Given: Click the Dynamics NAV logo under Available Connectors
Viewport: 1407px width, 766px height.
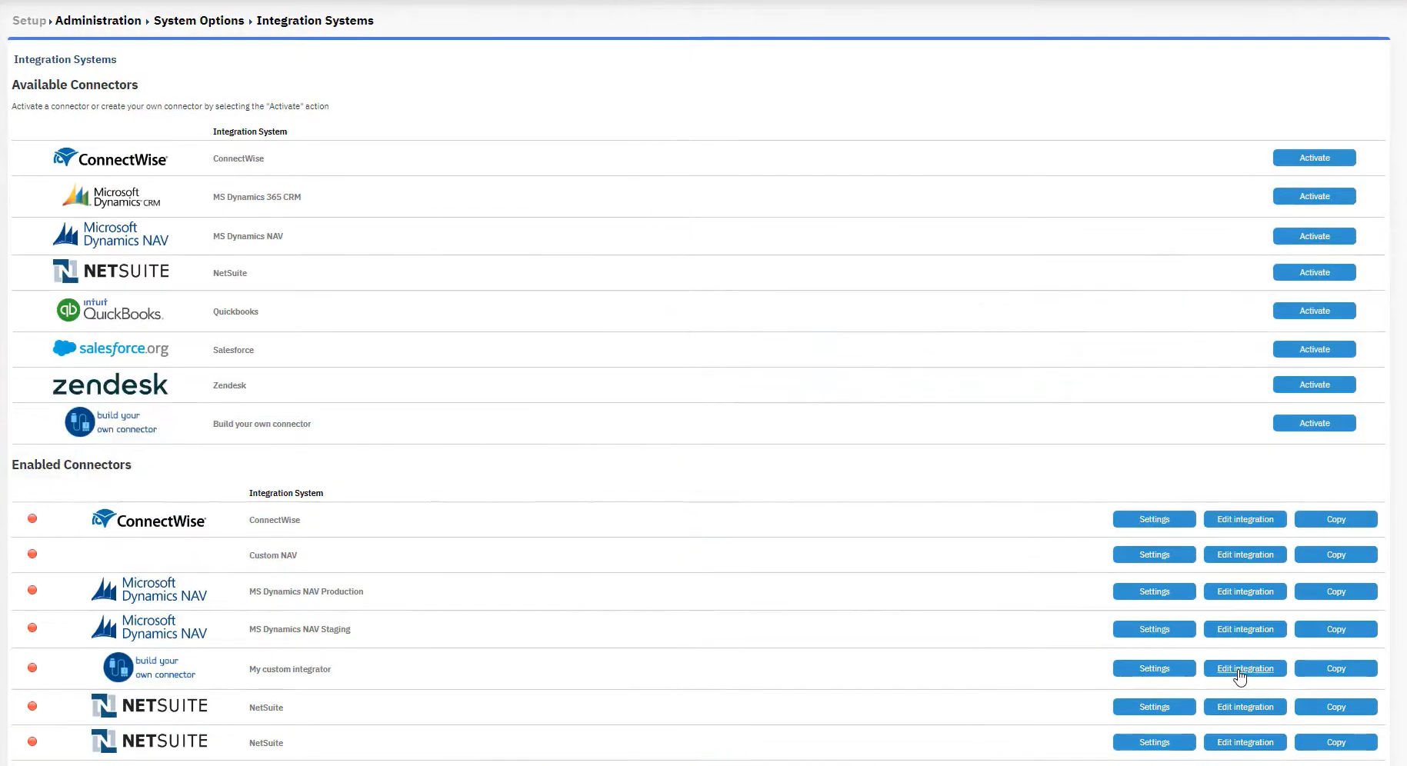Looking at the screenshot, I should pyautogui.click(x=111, y=235).
